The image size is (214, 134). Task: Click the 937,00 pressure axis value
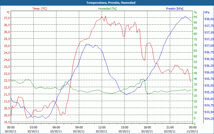click(x=209, y=46)
